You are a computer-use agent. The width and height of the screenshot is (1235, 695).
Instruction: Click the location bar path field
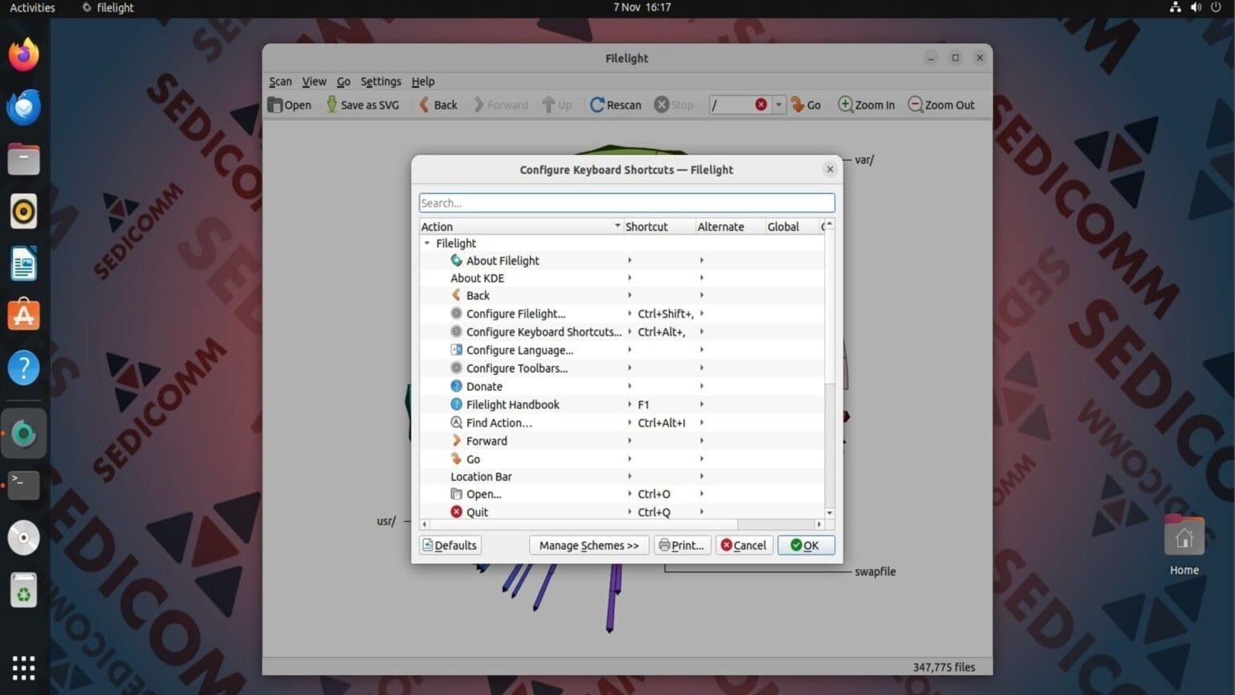pos(732,105)
